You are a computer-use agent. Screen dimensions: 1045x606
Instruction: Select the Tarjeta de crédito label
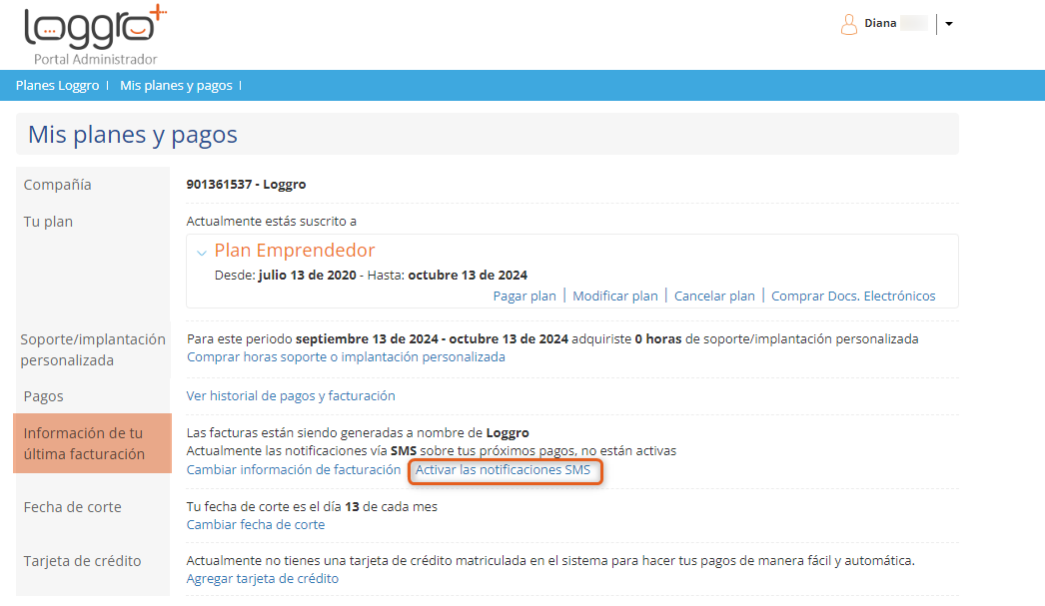[x=82, y=561]
